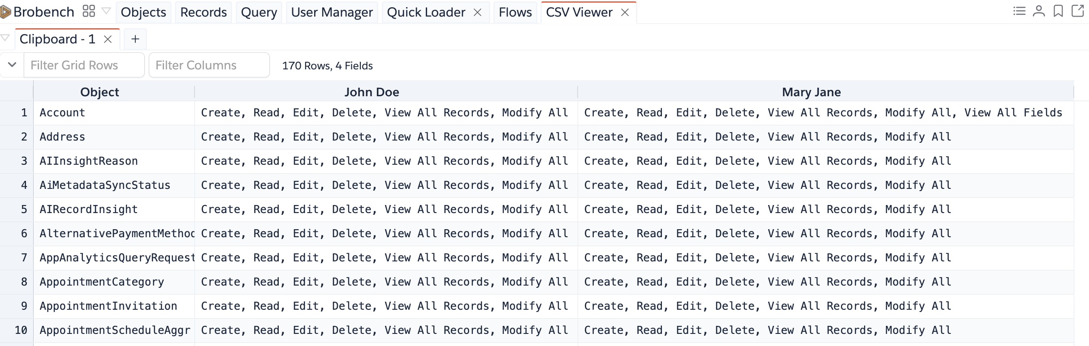Add a new clipboard tab with plus
This screenshot has width=1089, height=346.
coord(135,39)
